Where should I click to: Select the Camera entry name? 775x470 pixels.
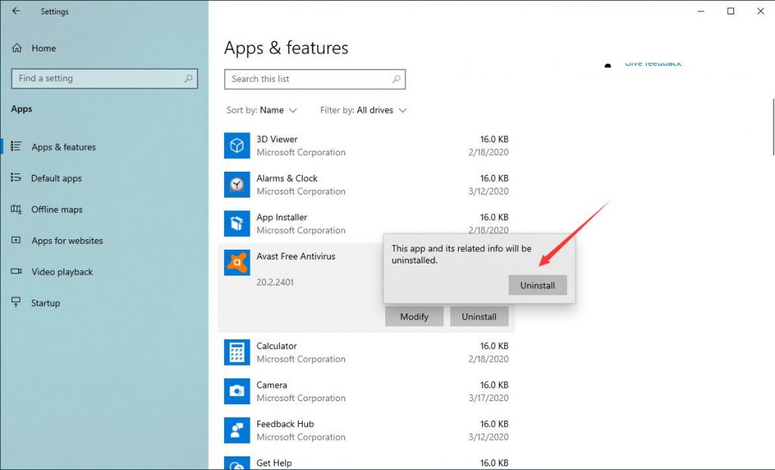(x=272, y=385)
